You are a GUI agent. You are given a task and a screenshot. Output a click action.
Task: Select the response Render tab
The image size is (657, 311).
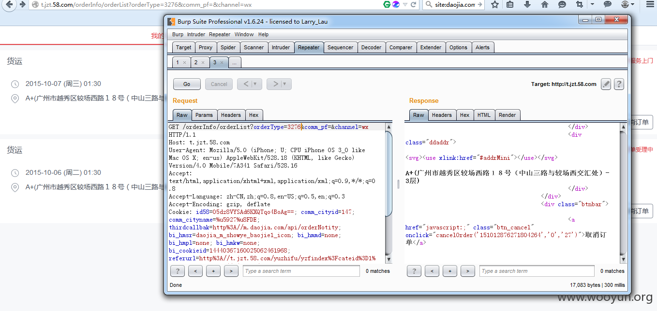coord(507,115)
